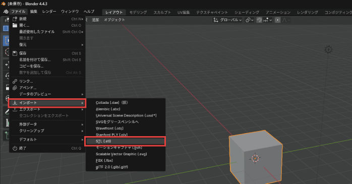Click the download icon beside インポート

[x=15, y=103]
